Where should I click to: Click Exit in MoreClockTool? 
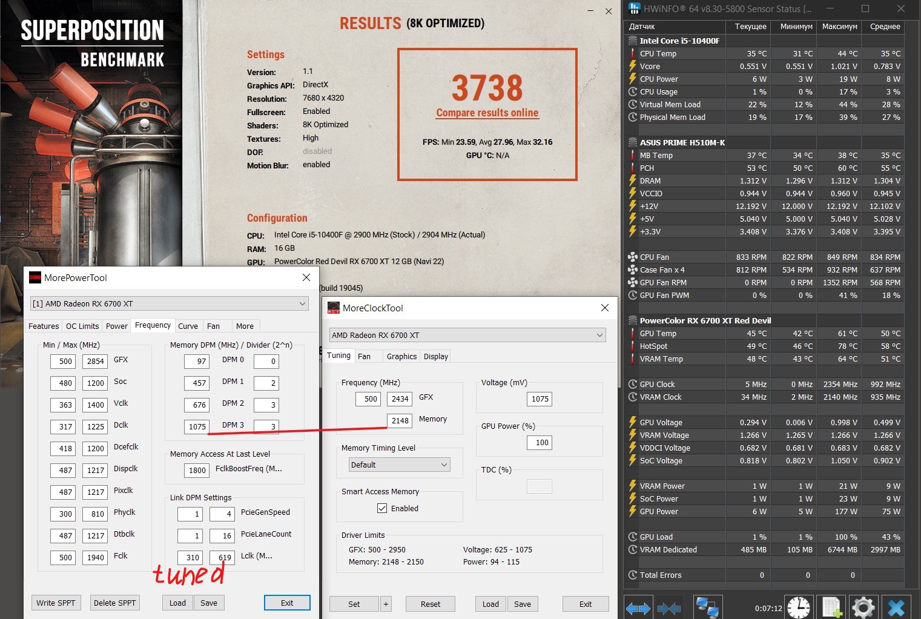[x=586, y=604]
